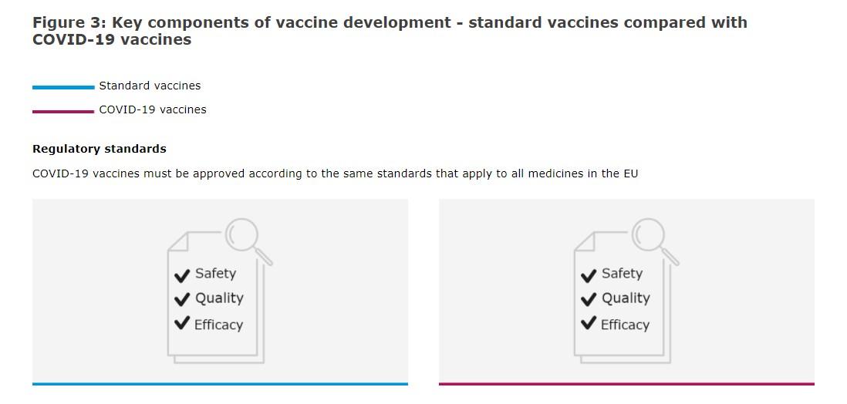Click the purple COVID-19 vaccines legend line
Viewport: 847px width, 404px height.
tap(63, 112)
